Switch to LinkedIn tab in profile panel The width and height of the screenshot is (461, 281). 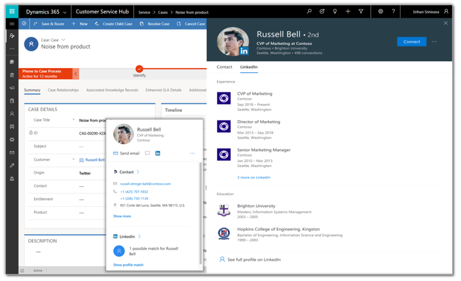(x=249, y=67)
